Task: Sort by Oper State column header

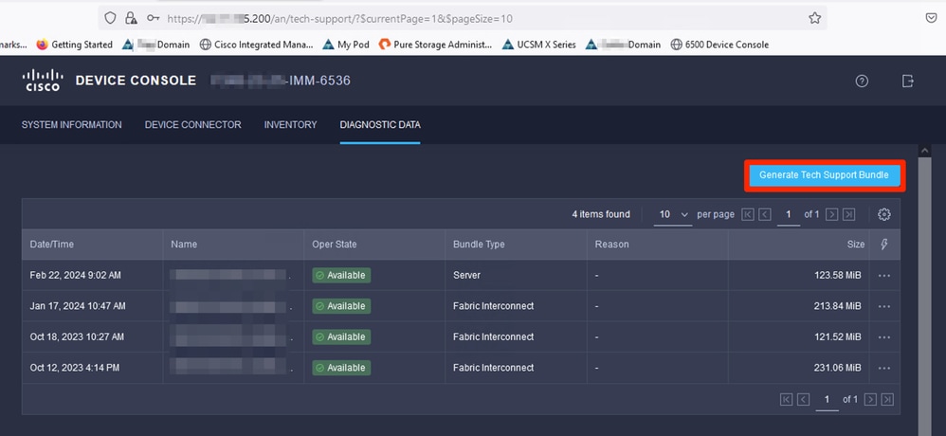Action: (x=374, y=245)
